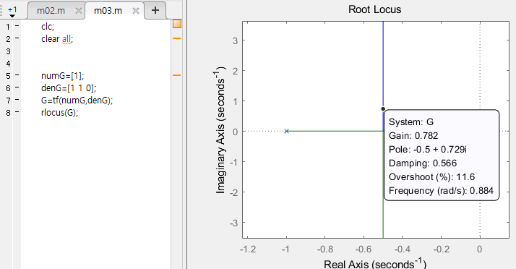Click the open-loop pole x marker at -1

[x=286, y=131]
